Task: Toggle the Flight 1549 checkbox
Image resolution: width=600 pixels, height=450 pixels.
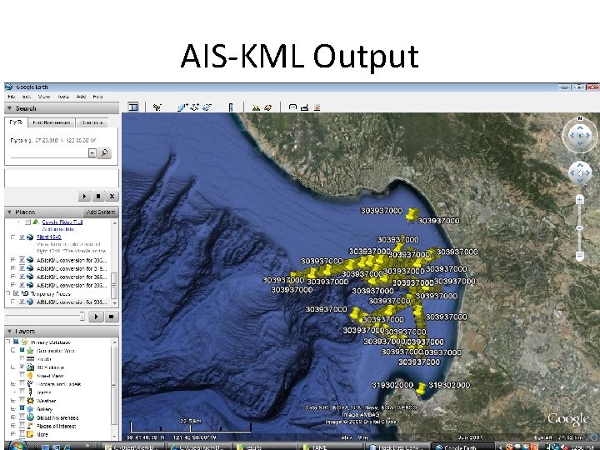Action: tap(22, 237)
